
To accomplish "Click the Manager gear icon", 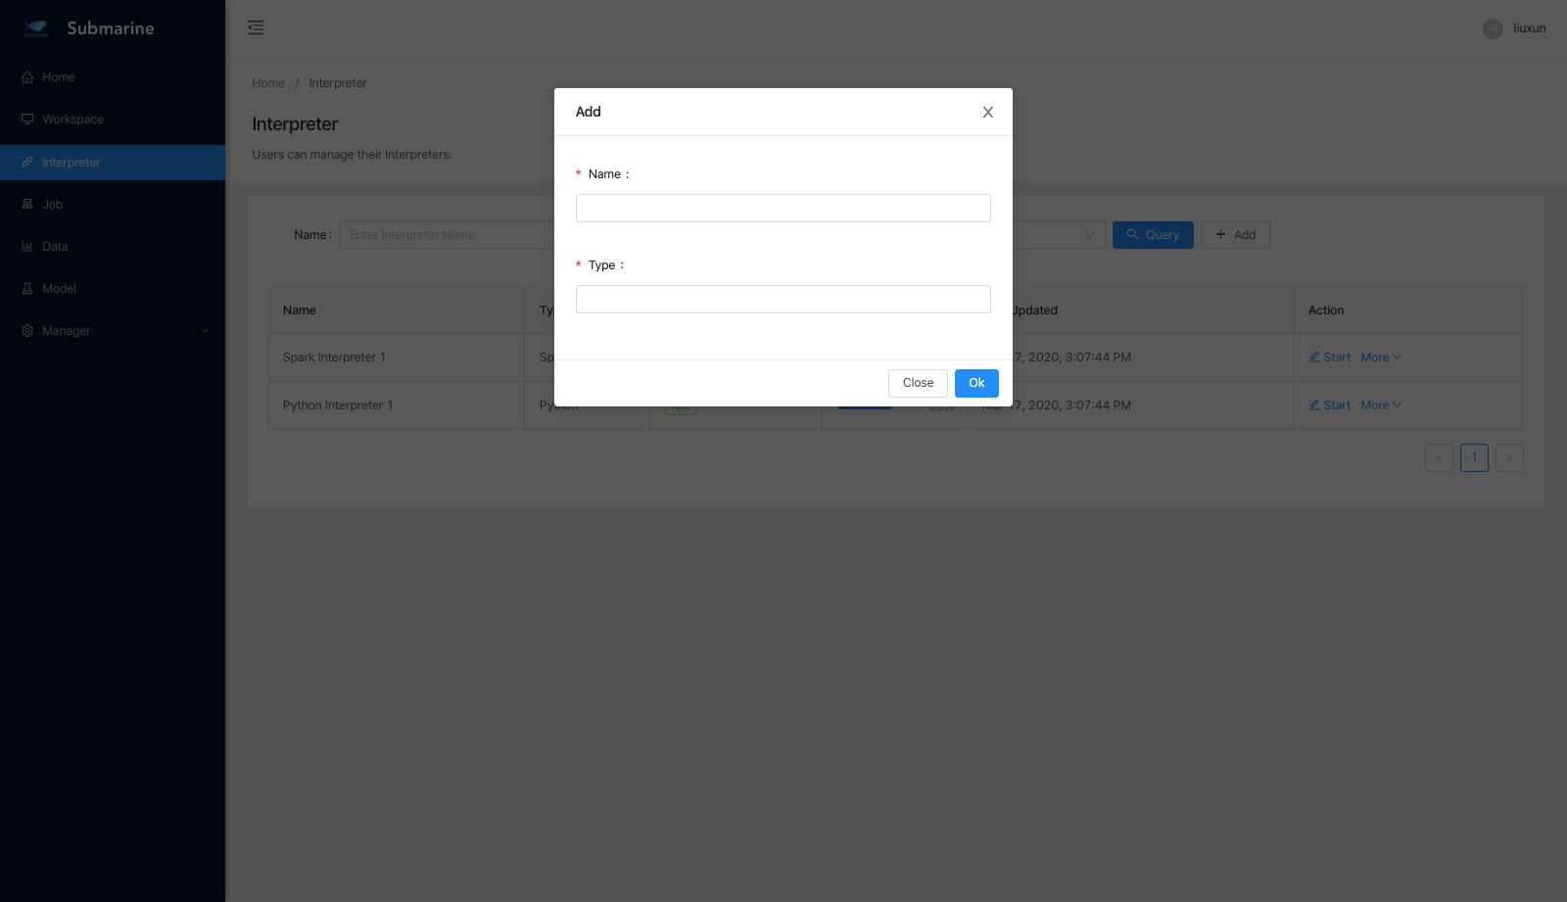I will tap(27, 331).
